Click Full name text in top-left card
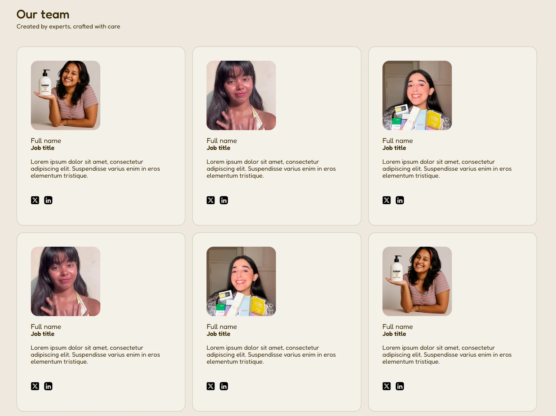 (46, 141)
